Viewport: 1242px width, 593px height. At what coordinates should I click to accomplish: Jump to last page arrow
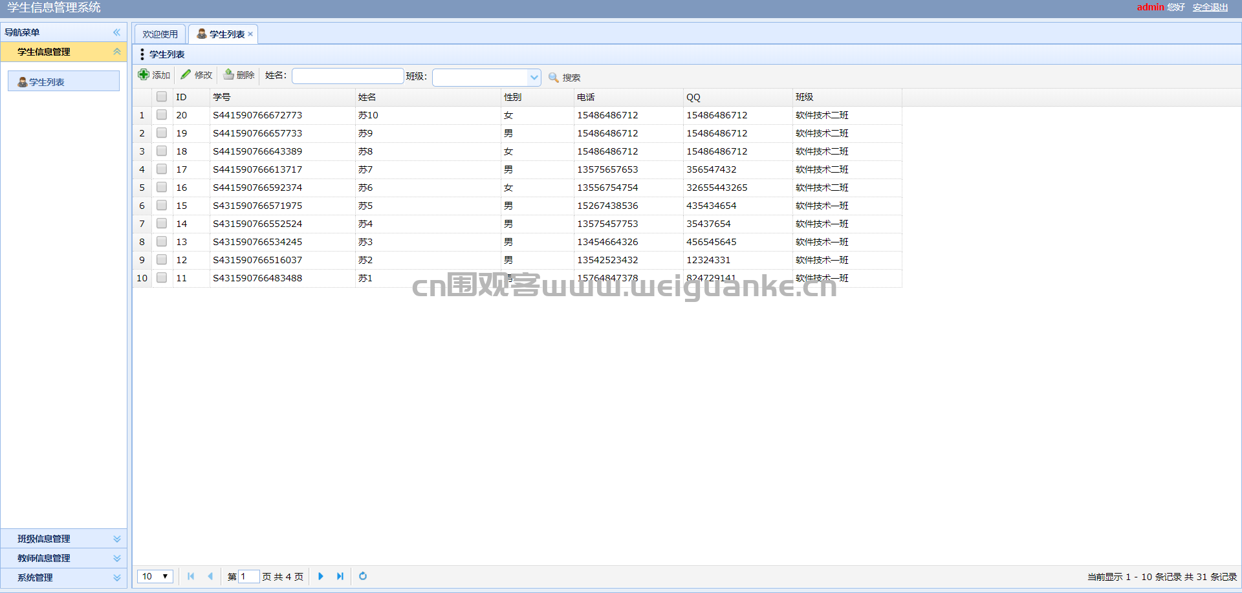tap(340, 576)
